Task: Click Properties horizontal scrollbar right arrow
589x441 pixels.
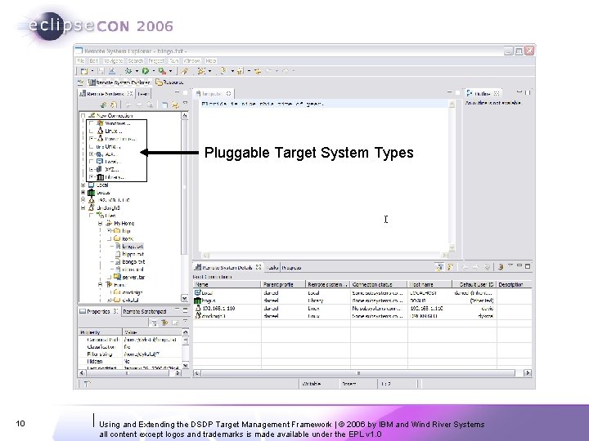Action: pos(178,373)
